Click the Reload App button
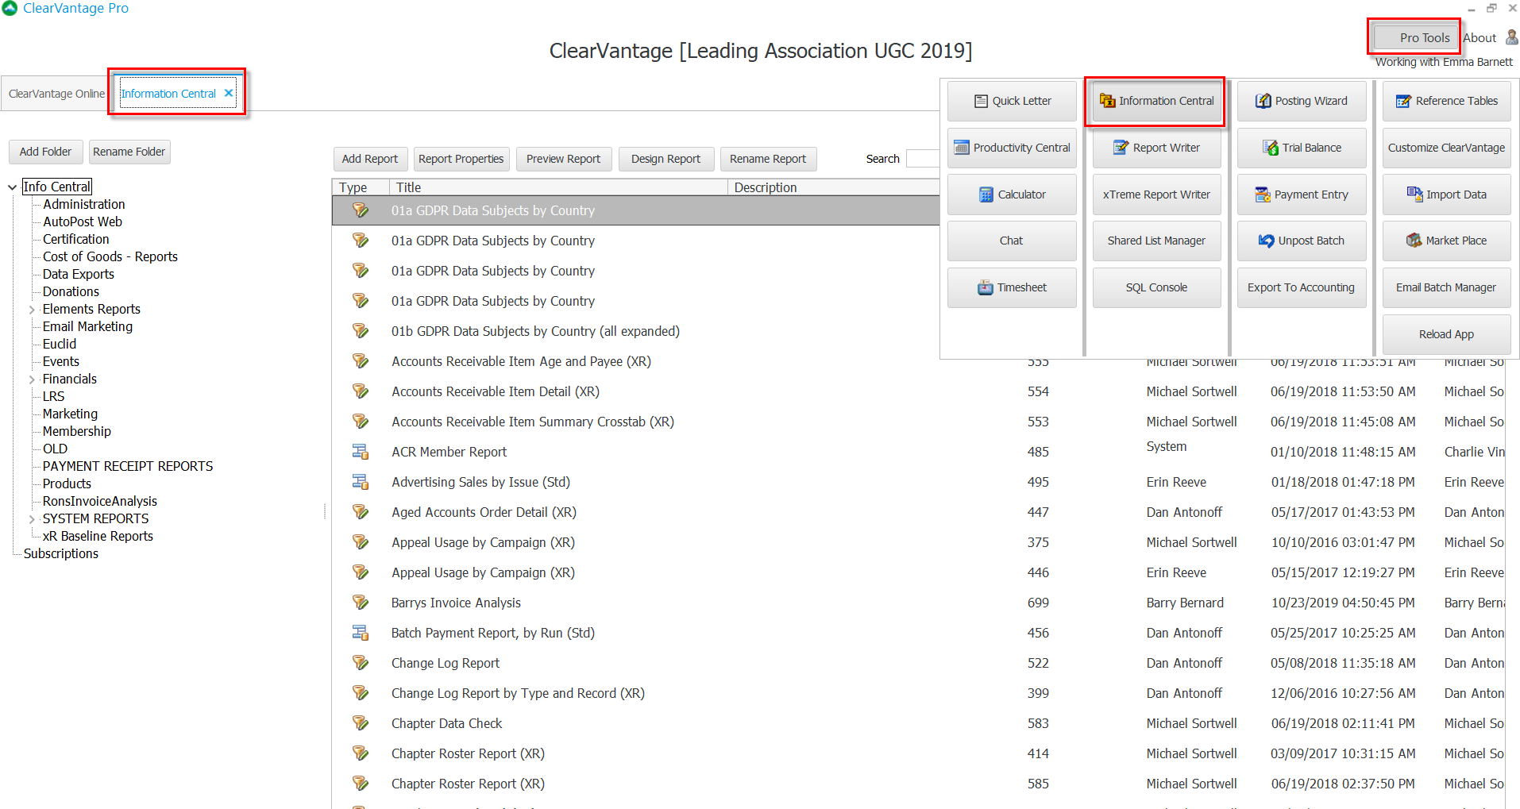The height and width of the screenshot is (809, 1520). pyautogui.click(x=1446, y=334)
